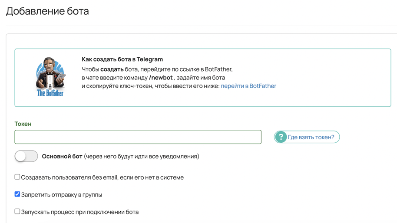Toggle the 'Основной бот' switch
This screenshot has height=223, width=397.
tap(26, 156)
